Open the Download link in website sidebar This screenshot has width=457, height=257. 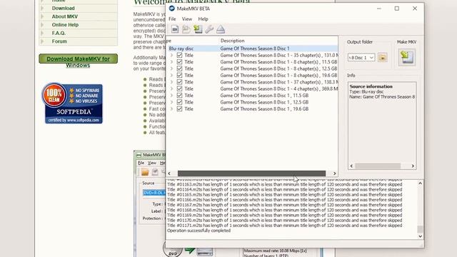(x=64, y=8)
